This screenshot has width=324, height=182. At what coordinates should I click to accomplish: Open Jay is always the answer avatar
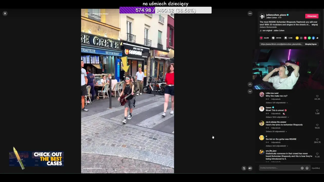click(262, 123)
